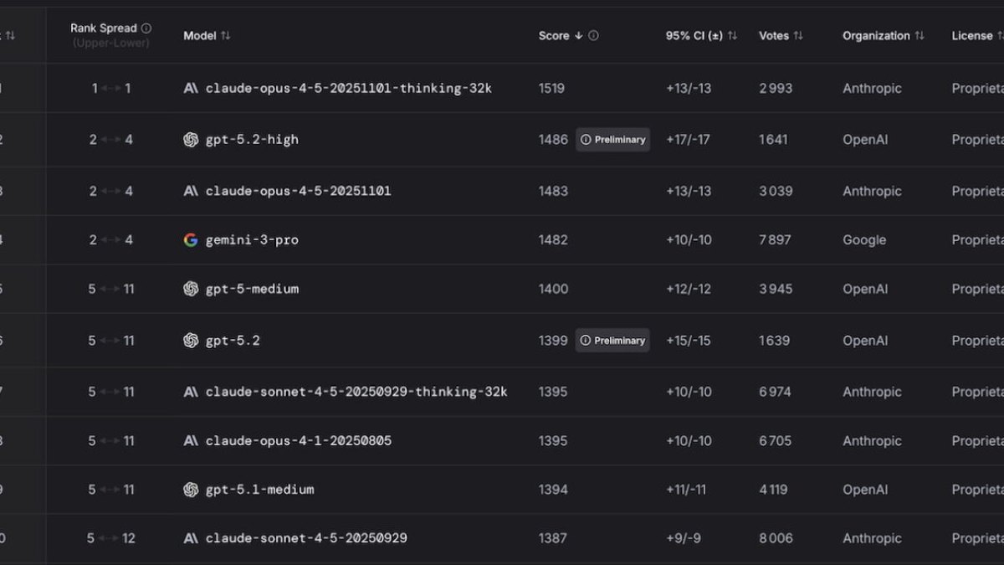The height and width of the screenshot is (565, 1004).
Task: Click the sort icon beside Votes header
Action: [x=798, y=36]
